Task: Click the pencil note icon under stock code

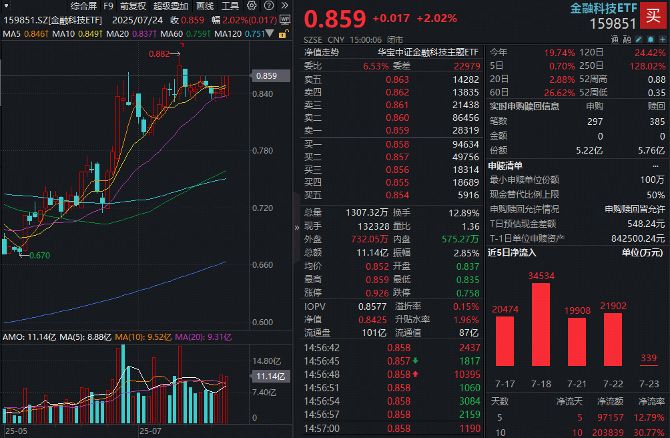Action: (639, 39)
